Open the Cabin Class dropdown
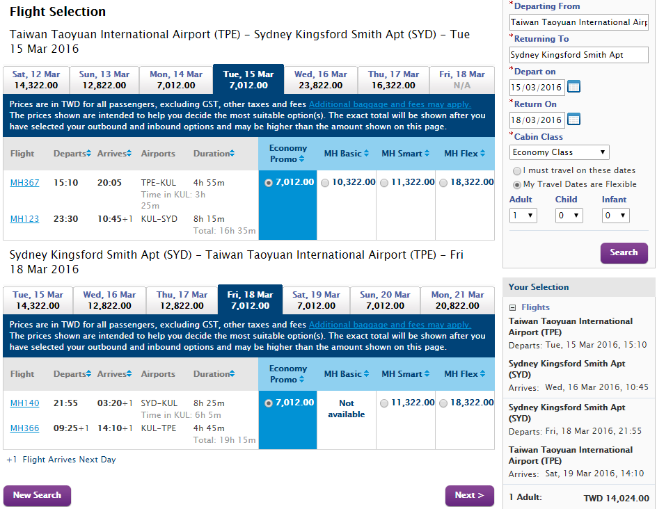 [x=560, y=152]
